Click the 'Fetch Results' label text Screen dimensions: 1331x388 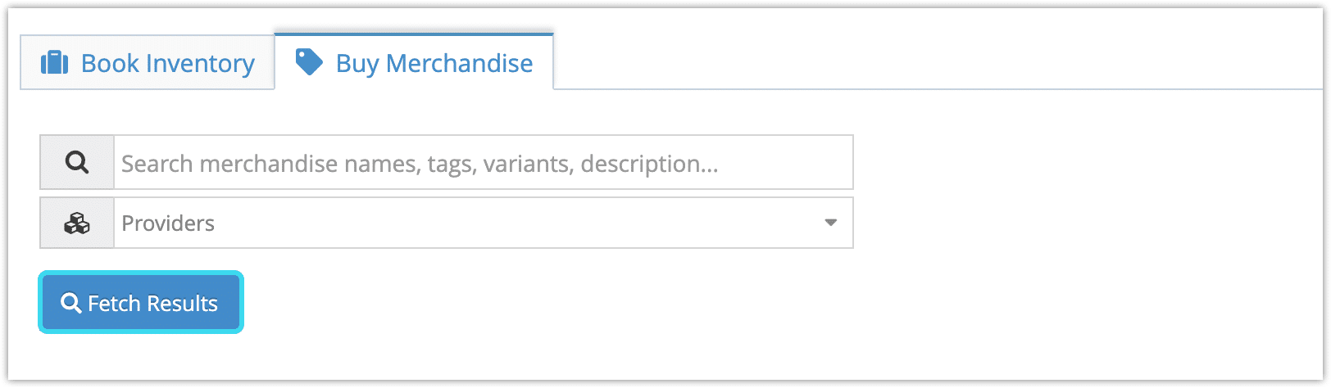(x=152, y=303)
